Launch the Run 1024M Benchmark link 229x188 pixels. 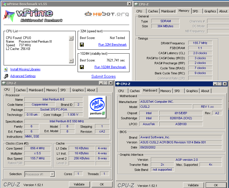110,67
